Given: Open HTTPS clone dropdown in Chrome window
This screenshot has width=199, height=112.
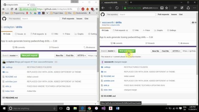Looking at the screenshot, I should pyautogui.click(x=81, y=55).
